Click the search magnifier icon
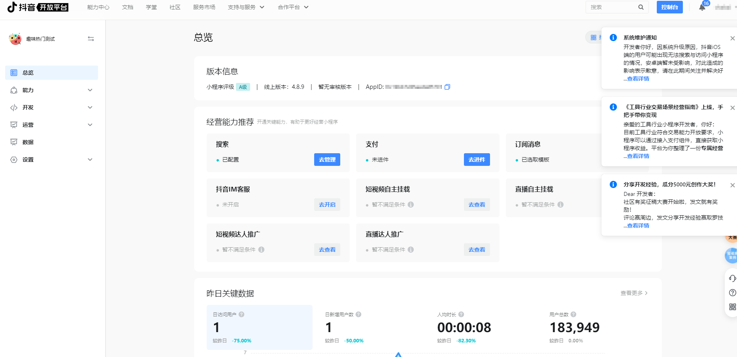 click(x=641, y=7)
